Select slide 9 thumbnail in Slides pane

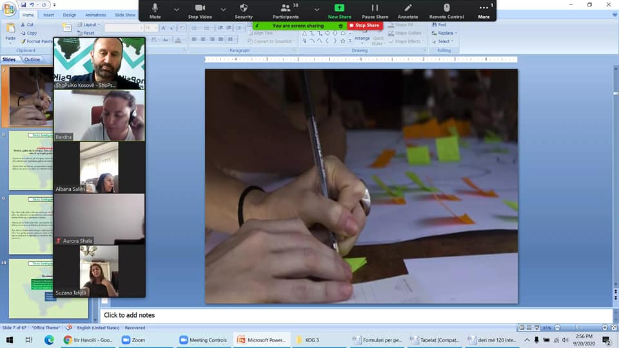coord(30,224)
